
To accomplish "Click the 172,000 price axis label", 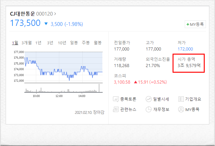I will pyautogui.click(x=19, y=80).
